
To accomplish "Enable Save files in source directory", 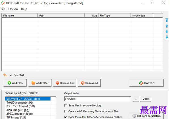I will (66, 105).
